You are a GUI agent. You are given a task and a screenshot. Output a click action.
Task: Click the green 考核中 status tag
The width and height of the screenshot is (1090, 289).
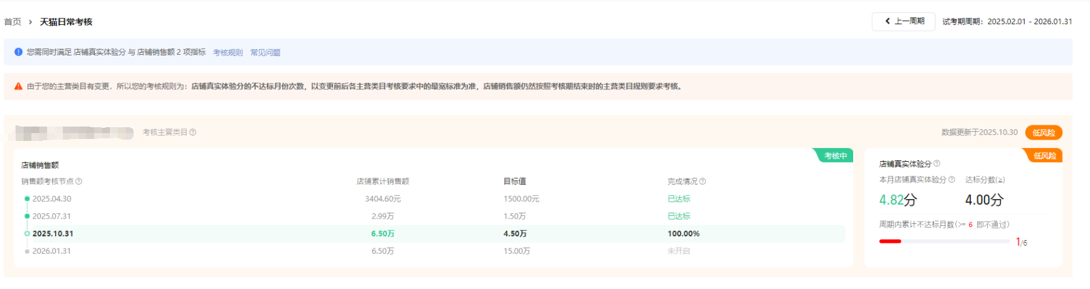(x=835, y=156)
